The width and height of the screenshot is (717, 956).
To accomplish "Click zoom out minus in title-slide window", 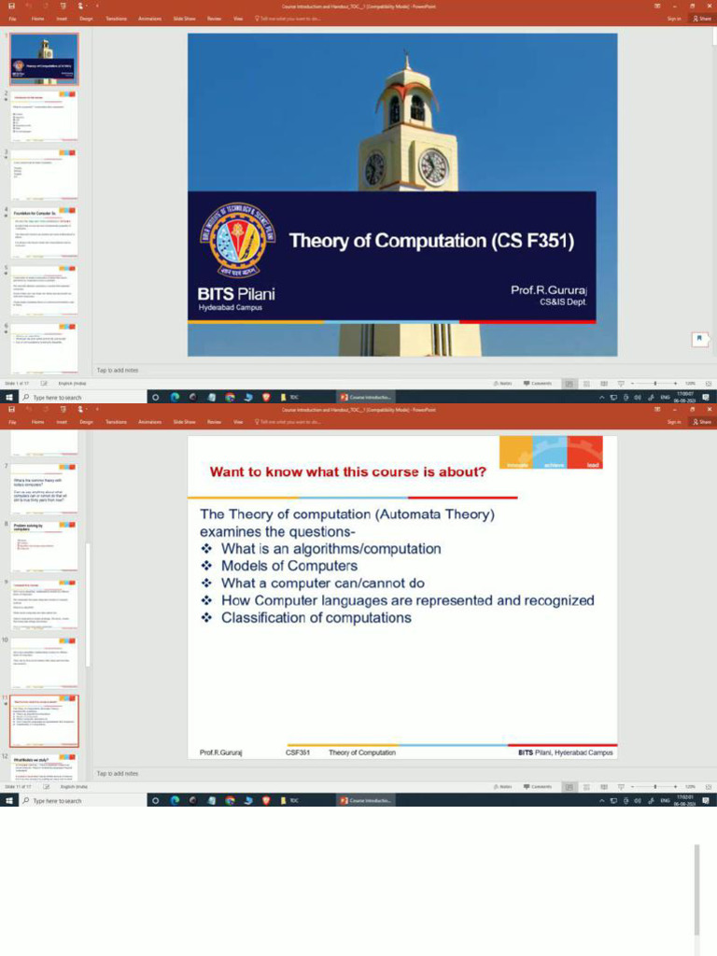I will click(632, 384).
